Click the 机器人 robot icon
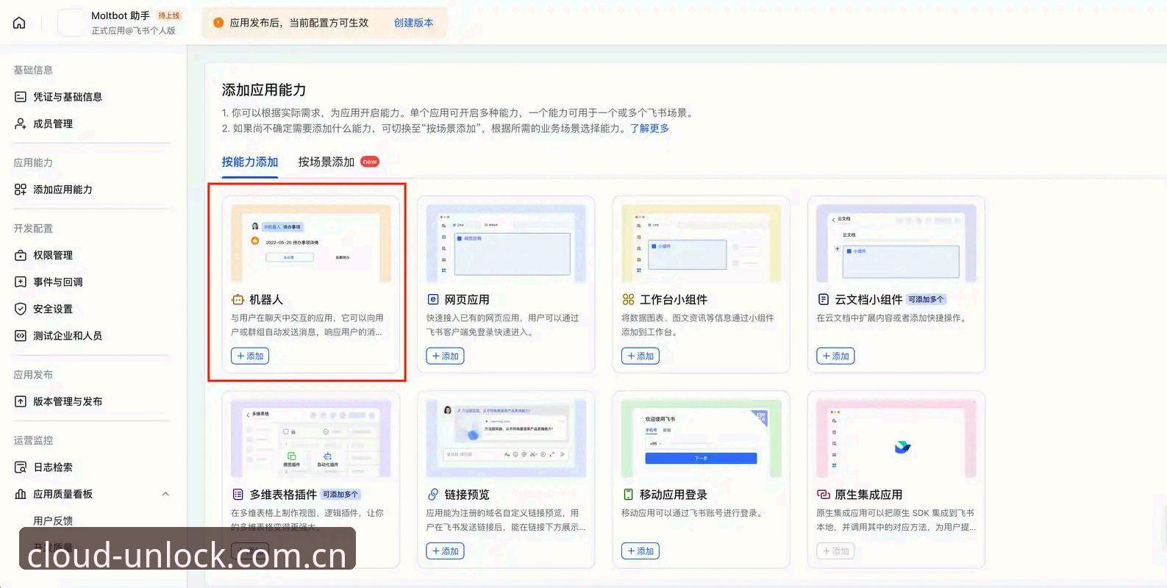The image size is (1167, 588). click(x=238, y=300)
